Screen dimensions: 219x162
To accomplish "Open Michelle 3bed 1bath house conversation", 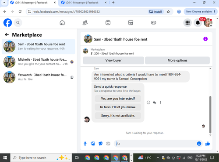I will point(39,62).
